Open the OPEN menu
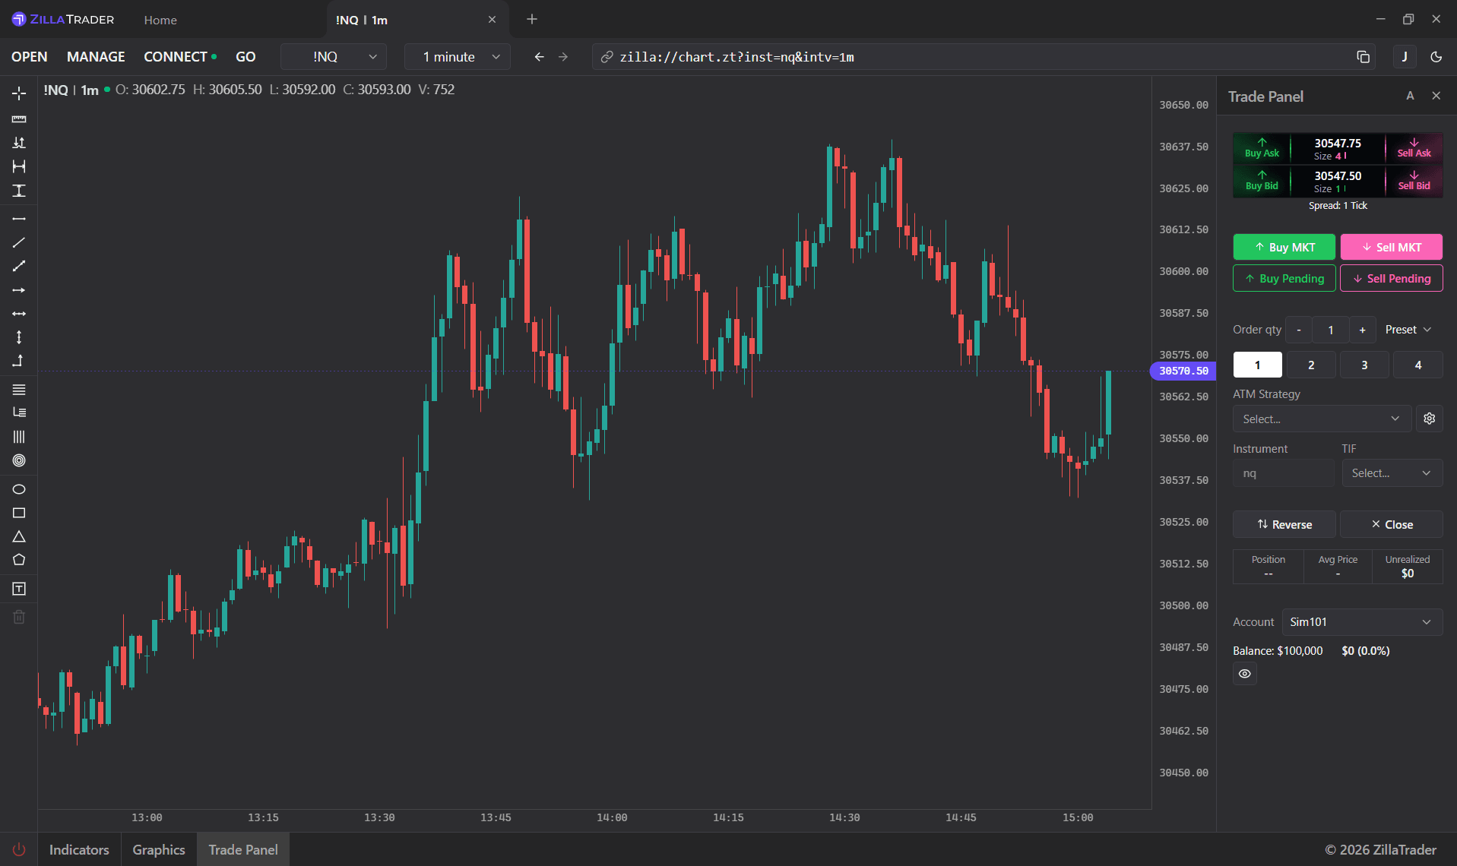1457x866 pixels. [x=30, y=57]
